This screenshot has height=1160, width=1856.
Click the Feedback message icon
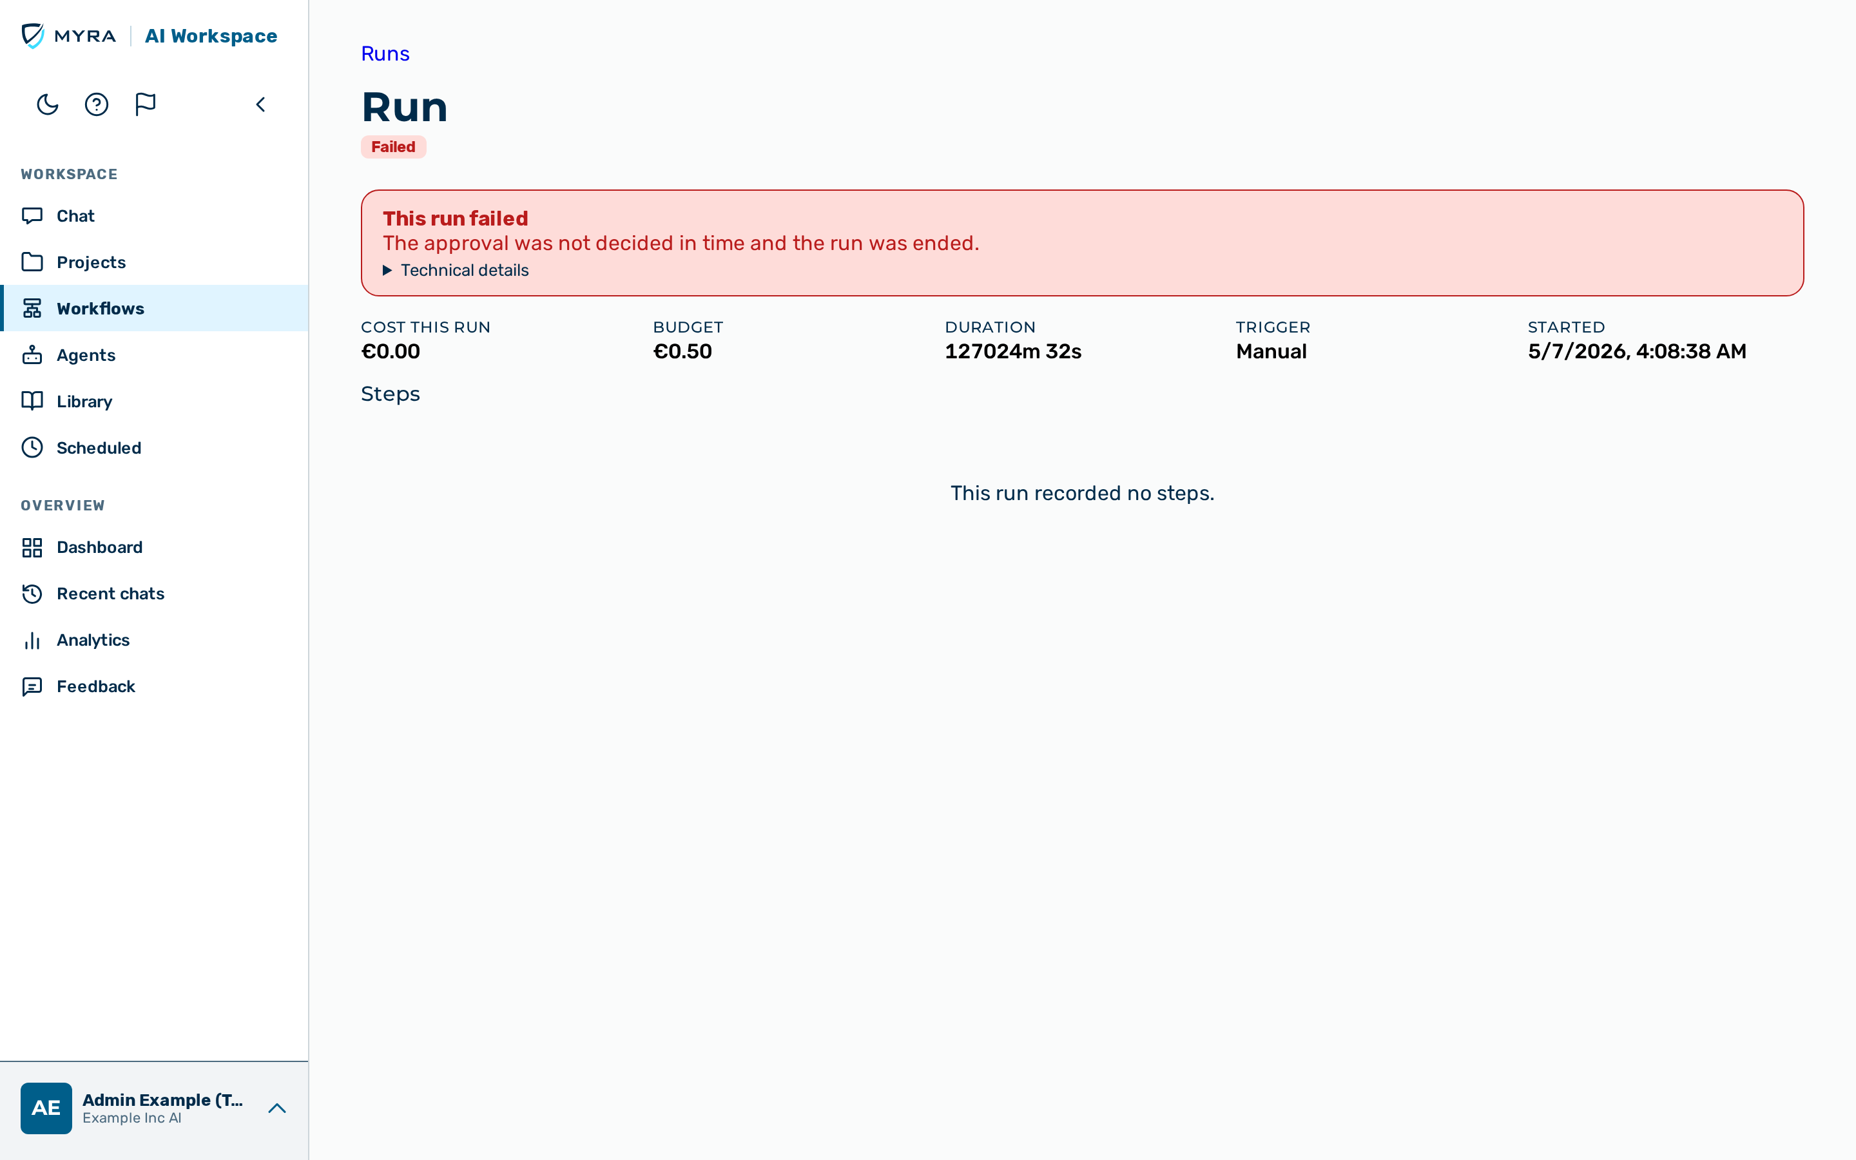pos(32,686)
